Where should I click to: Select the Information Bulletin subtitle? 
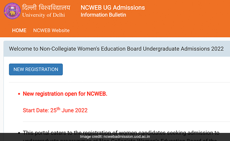103,15
